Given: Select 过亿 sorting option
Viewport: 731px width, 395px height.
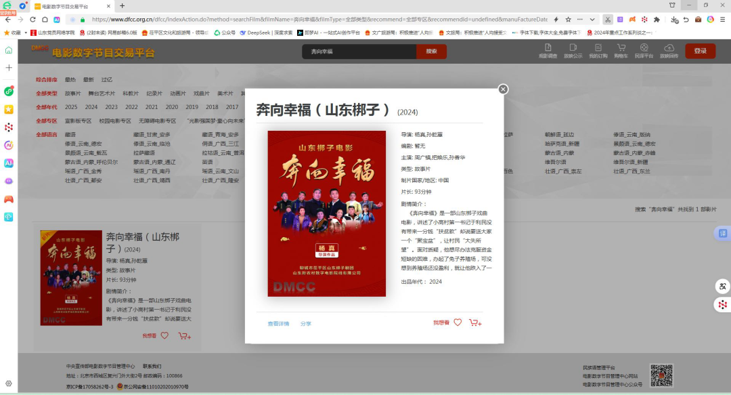Looking at the screenshot, I should (x=107, y=80).
